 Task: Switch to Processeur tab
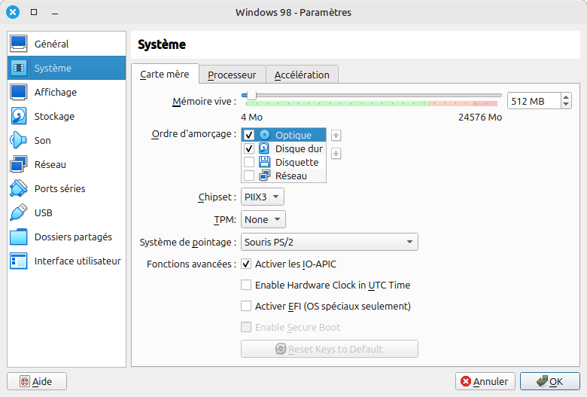[x=232, y=75]
